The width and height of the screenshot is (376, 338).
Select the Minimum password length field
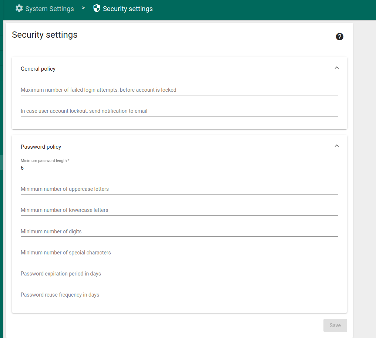coord(179,168)
